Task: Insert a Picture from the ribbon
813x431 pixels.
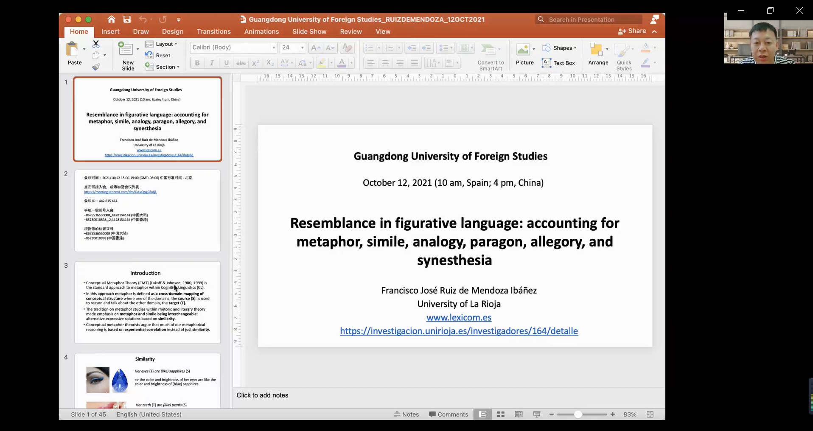Action: pos(523,50)
